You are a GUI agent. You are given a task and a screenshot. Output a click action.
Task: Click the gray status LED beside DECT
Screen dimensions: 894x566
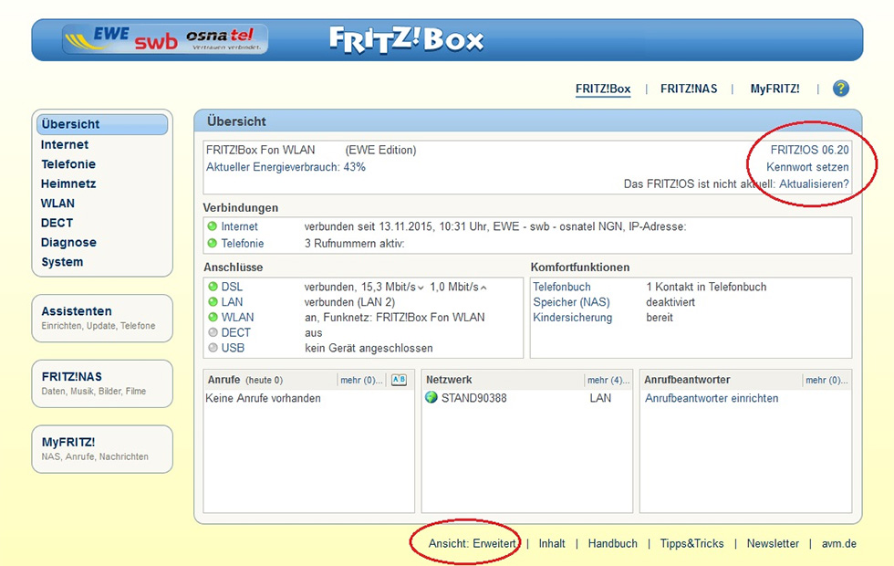tap(213, 333)
